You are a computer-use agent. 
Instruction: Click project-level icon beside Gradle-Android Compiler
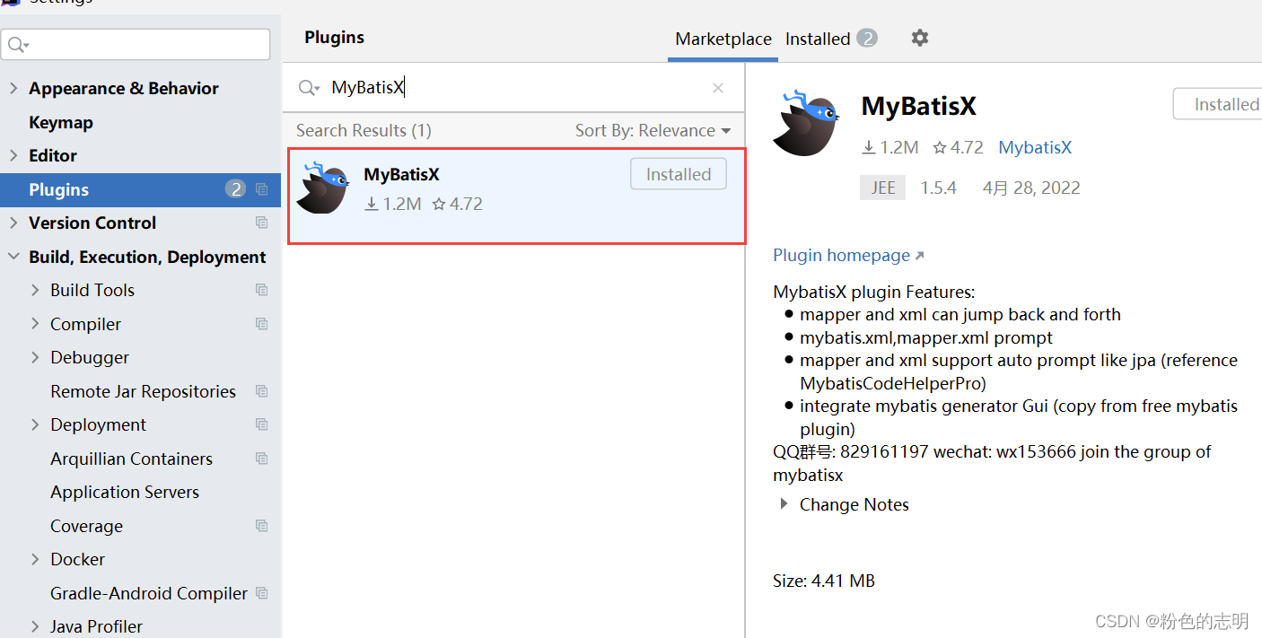(261, 593)
